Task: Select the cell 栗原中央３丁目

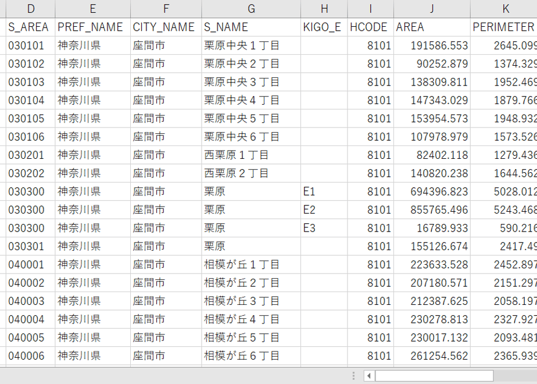Action: coord(252,82)
